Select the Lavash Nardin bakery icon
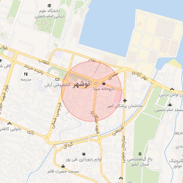Viewport: 183px width, 183px height. [x=172, y=89]
